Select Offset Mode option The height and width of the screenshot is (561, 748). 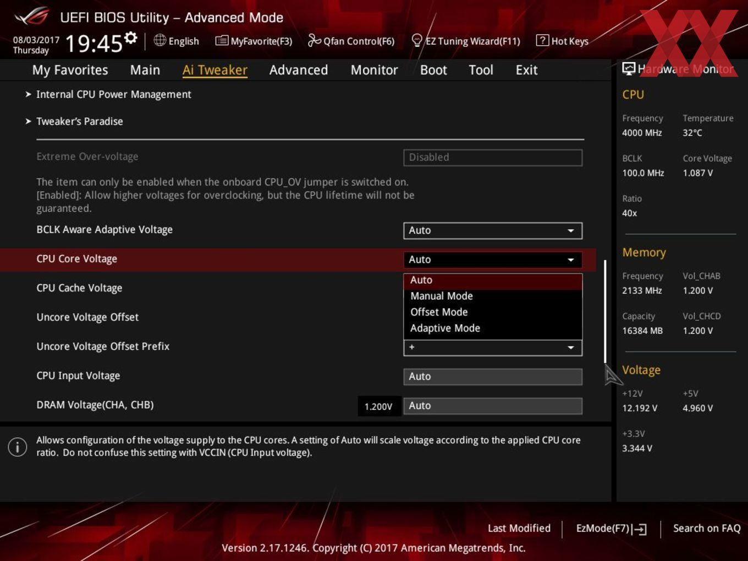click(493, 312)
